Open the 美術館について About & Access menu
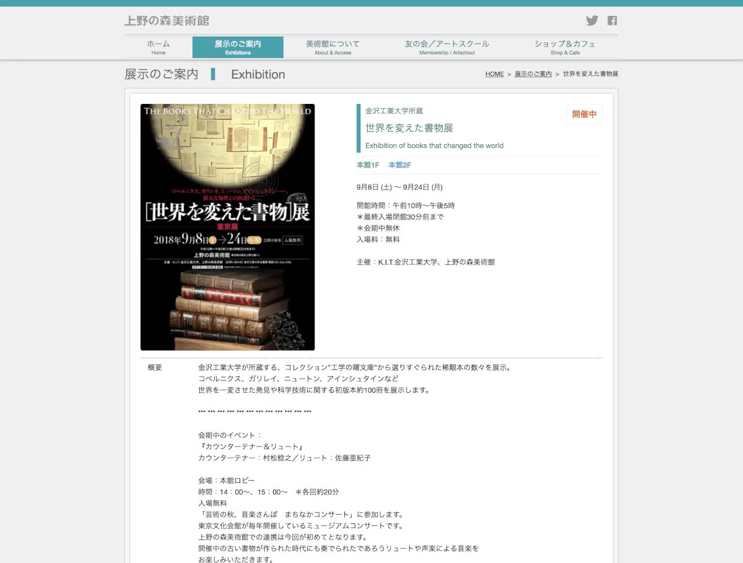The width and height of the screenshot is (743, 563). pos(332,47)
